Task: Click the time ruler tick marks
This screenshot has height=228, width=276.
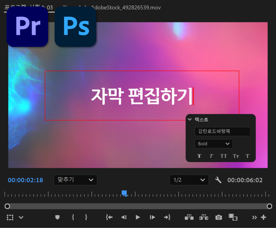Action: [137, 194]
